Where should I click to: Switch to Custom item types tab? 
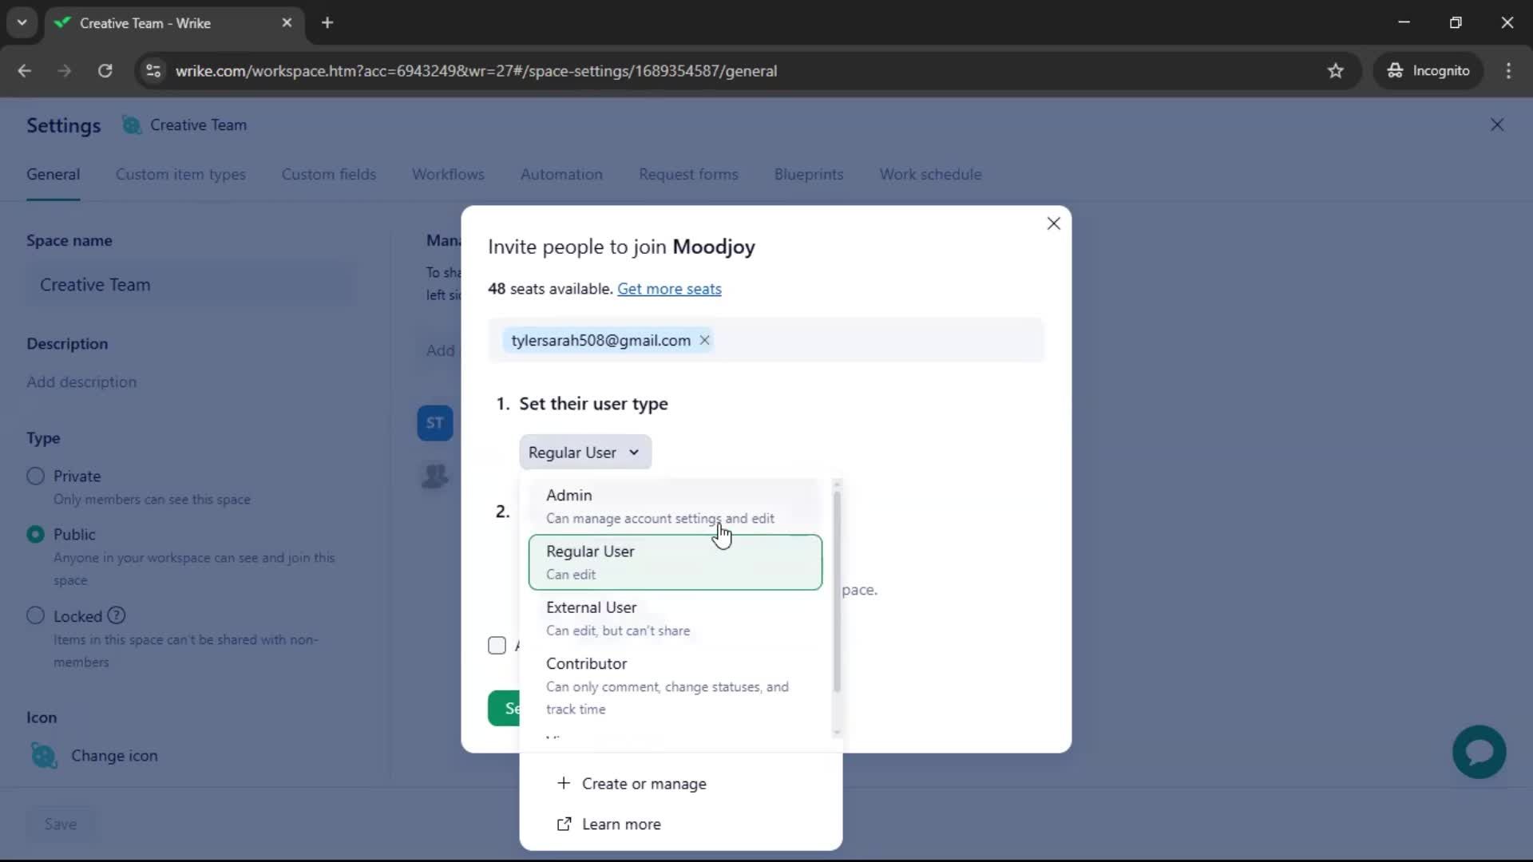(x=180, y=174)
